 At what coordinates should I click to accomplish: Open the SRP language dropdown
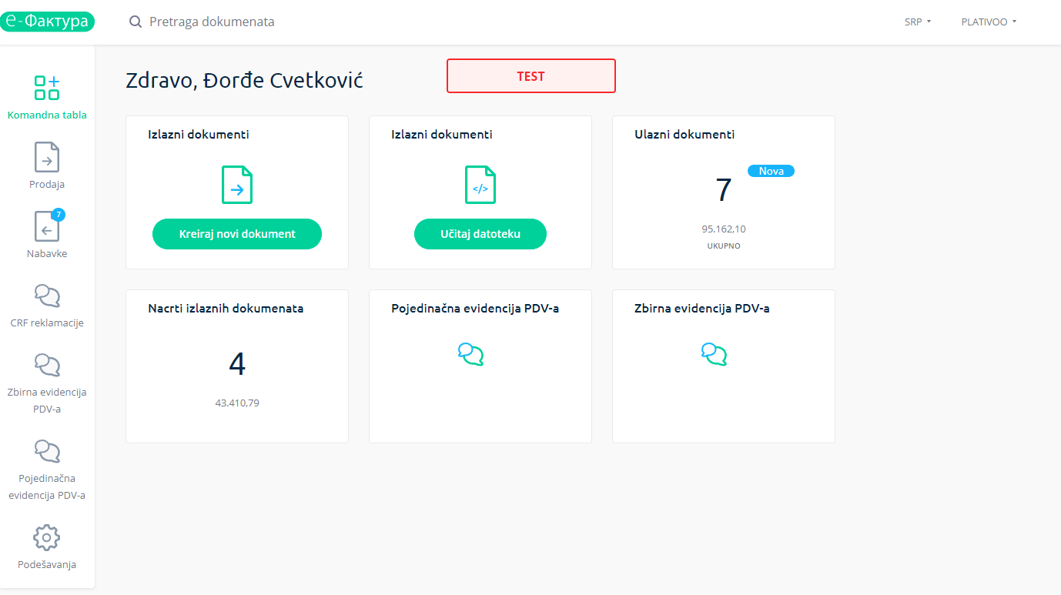tap(918, 22)
